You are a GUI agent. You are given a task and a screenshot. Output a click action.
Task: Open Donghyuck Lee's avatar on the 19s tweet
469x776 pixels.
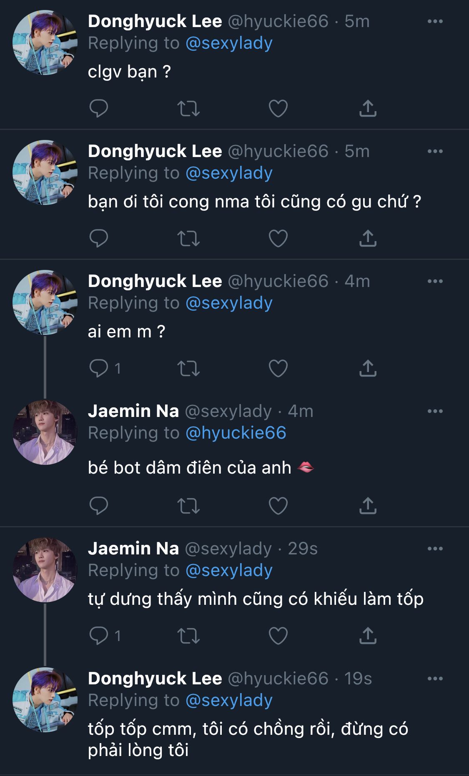tap(45, 700)
